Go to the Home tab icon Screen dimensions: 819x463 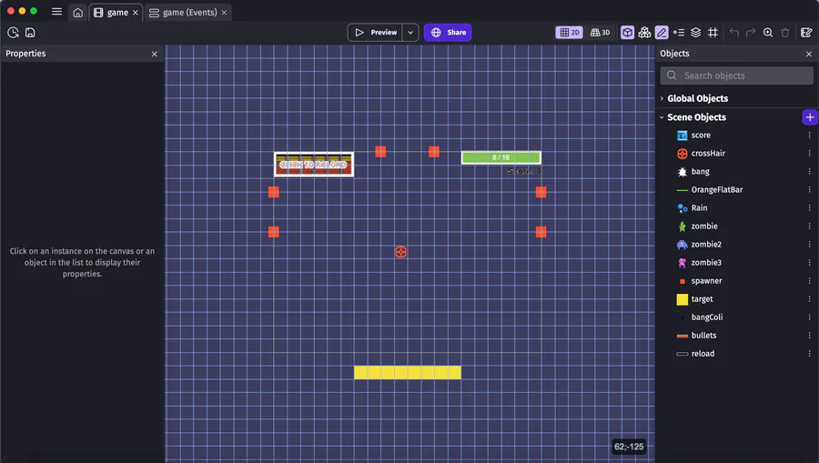[x=78, y=13]
